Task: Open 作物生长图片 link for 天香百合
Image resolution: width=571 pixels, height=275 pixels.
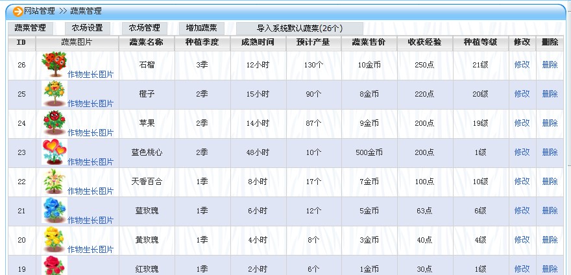Action: (x=91, y=191)
